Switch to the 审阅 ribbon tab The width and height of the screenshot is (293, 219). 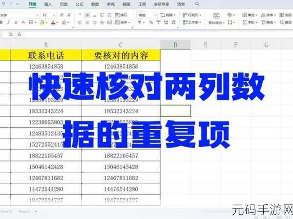click(111, 4)
